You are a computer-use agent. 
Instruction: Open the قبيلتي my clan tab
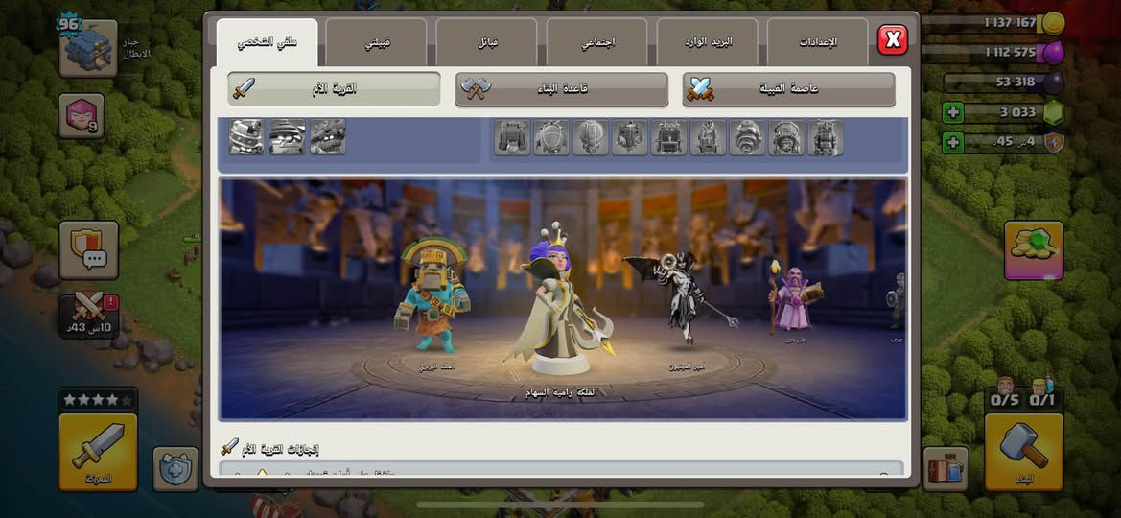point(377,42)
